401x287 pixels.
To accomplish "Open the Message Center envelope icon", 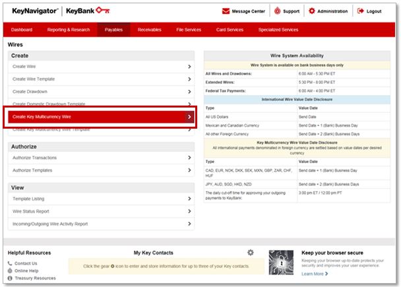I will click(x=226, y=11).
